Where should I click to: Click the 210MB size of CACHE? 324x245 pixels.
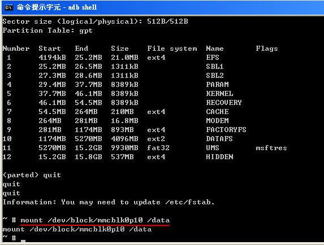point(122,112)
